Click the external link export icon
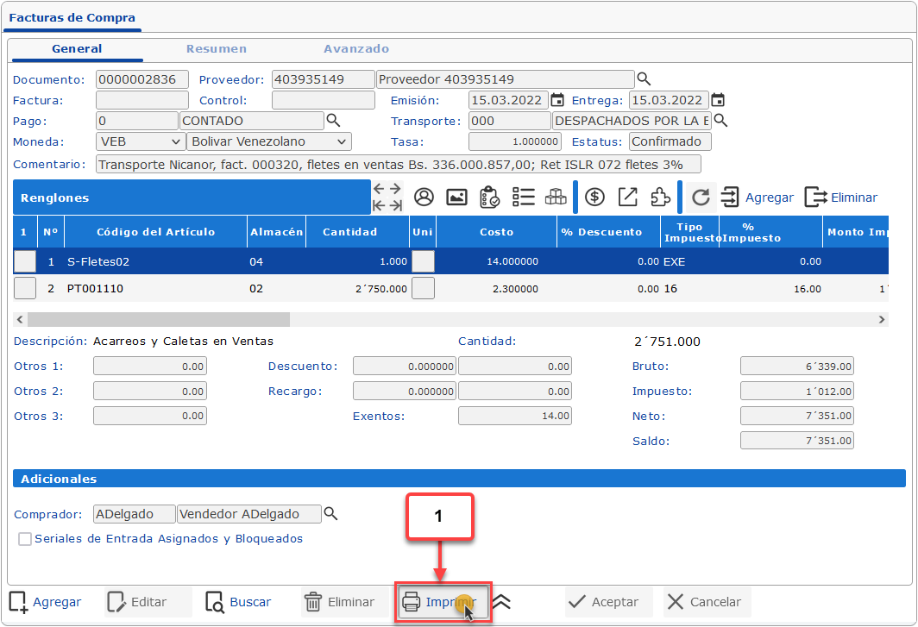 [627, 198]
